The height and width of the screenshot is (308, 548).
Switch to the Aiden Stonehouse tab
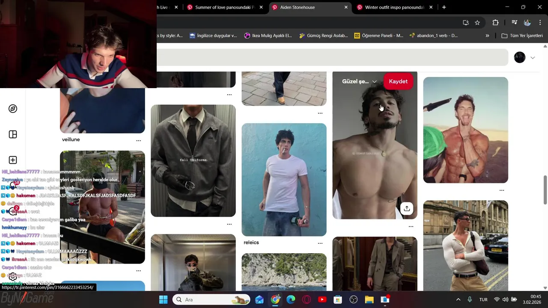(310, 7)
